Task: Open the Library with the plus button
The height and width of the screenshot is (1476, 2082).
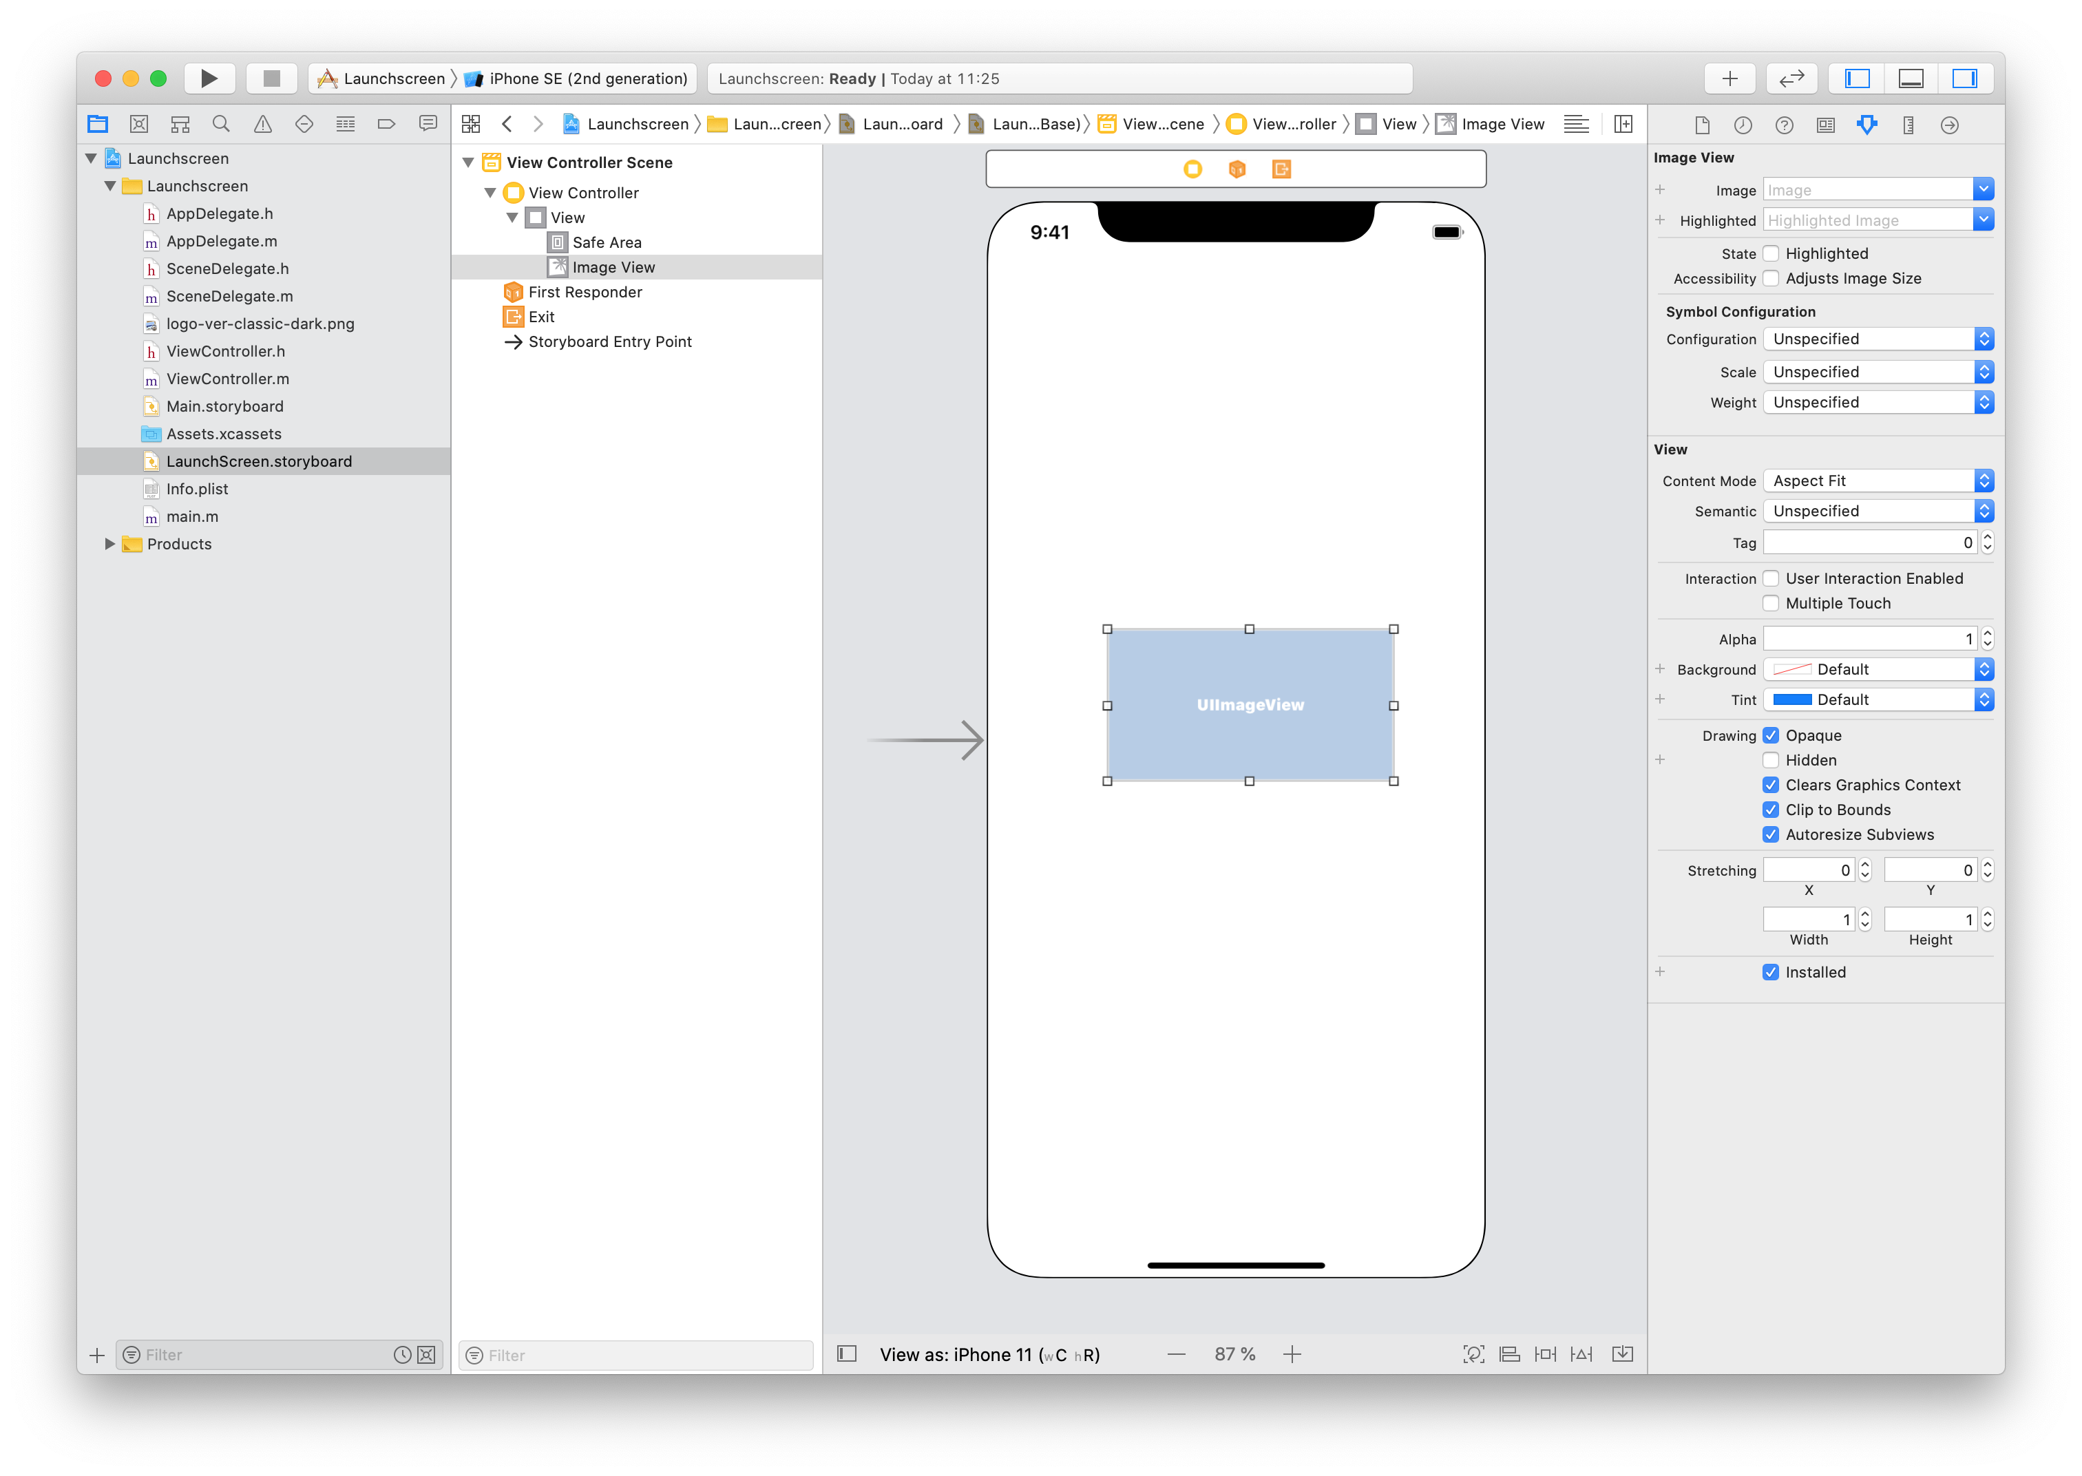Action: click(x=1729, y=78)
